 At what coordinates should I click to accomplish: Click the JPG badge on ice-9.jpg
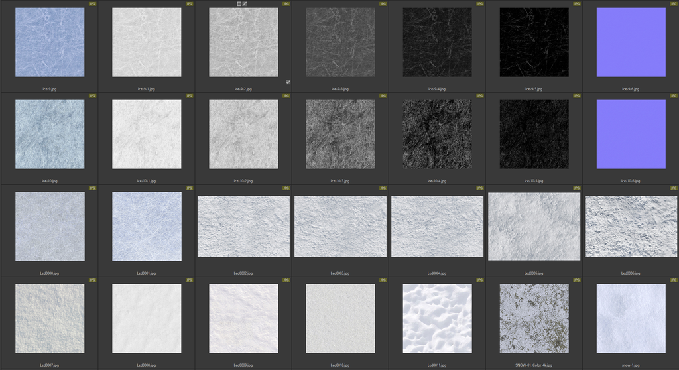92,4
